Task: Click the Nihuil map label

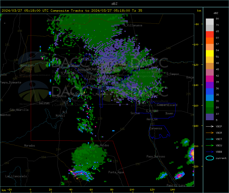Action: 60,116
